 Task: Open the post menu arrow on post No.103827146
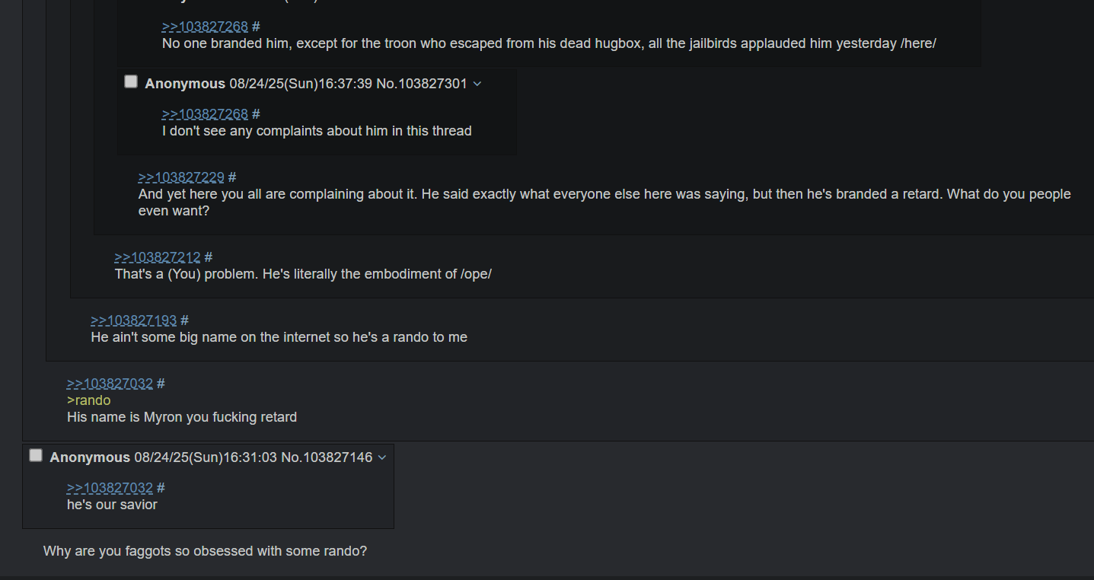[382, 457]
